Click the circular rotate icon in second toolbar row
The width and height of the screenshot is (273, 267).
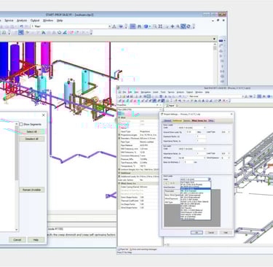click(60, 32)
